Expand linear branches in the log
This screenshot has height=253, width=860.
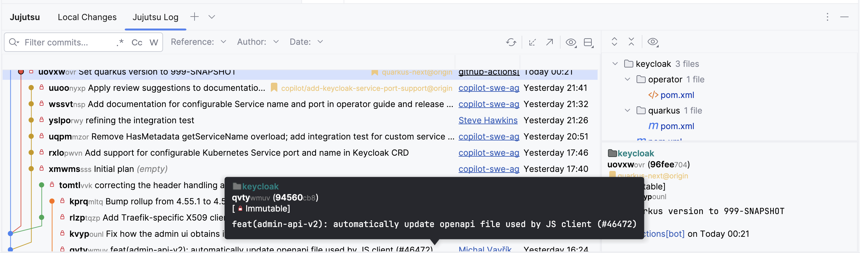(x=550, y=42)
